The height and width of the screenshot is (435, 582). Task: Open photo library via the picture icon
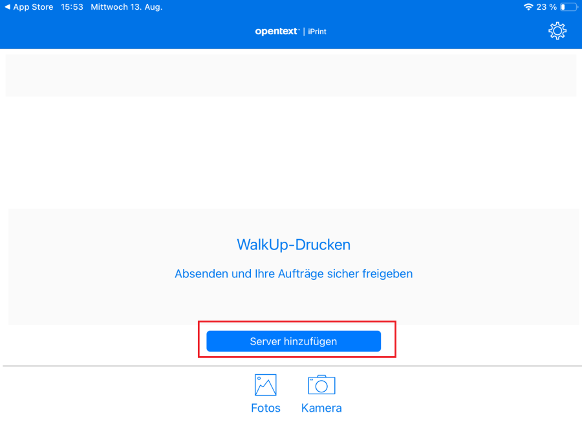coord(265,384)
